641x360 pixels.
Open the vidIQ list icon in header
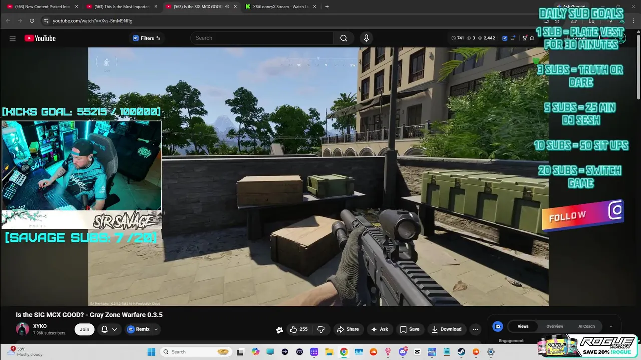tap(514, 38)
